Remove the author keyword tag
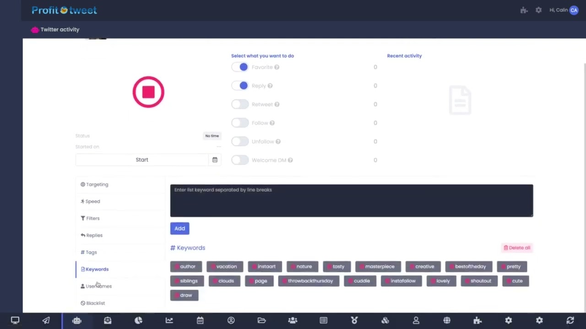This screenshot has height=329, width=586. pos(177,266)
